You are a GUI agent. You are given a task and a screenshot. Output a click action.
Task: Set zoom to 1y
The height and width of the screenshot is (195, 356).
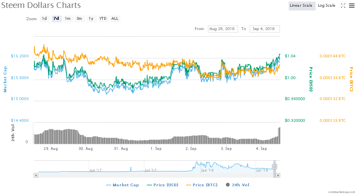click(x=91, y=19)
